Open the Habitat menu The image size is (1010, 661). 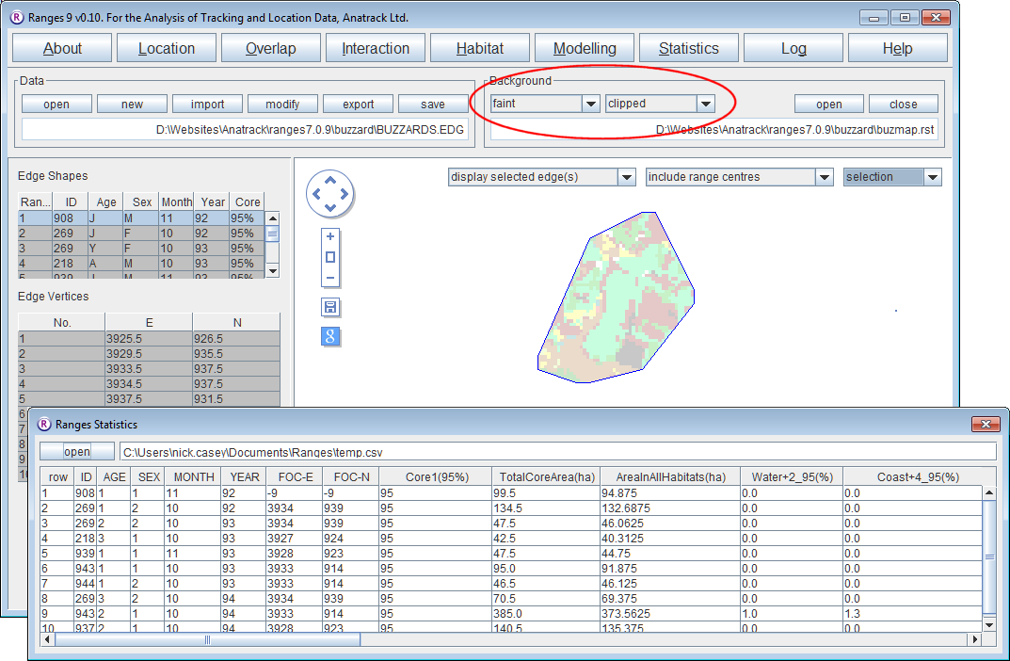click(480, 49)
